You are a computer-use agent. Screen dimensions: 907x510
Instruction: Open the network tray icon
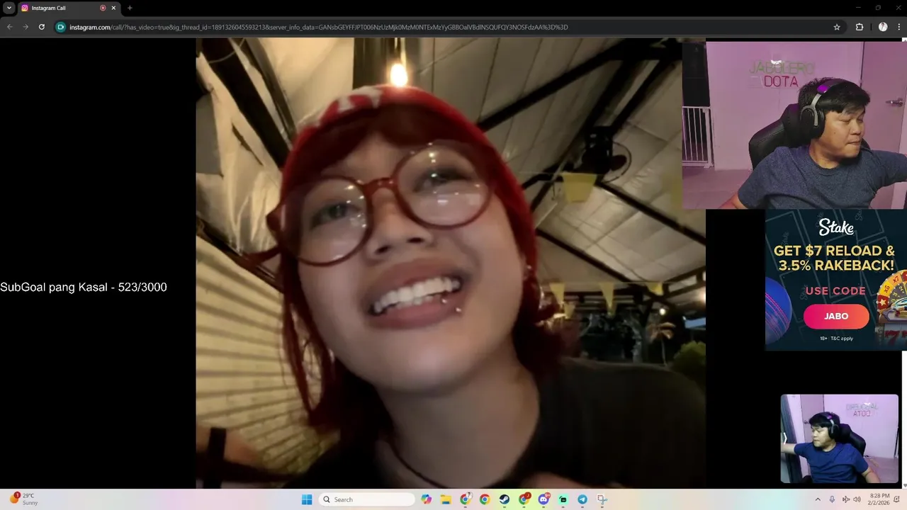(846, 499)
